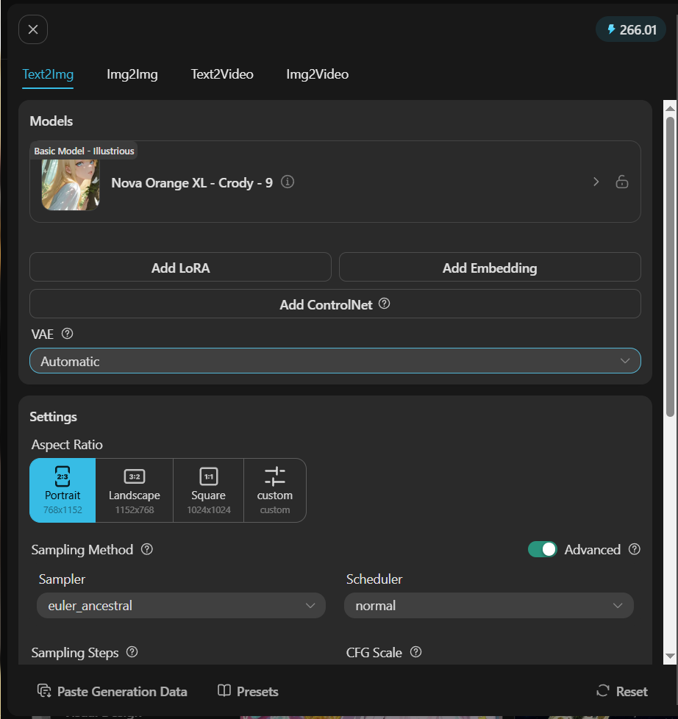Expand model selection with the chevron arrow
The width and height of the screenshot is (678, 719).
596,182
